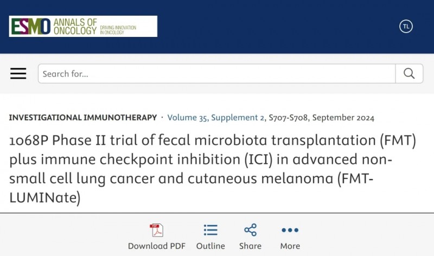Viewport: 434px width, 256px height.
Task: Click the Annals of Oncology journal name
Action: click(75, 27)
